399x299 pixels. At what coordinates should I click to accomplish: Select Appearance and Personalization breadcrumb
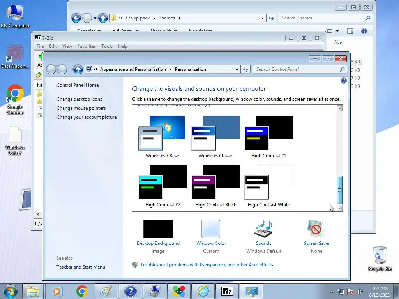(133, 69)
